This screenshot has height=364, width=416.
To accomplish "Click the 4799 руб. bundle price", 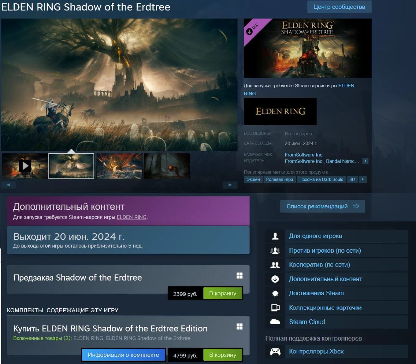I will (x=185, y=355).
